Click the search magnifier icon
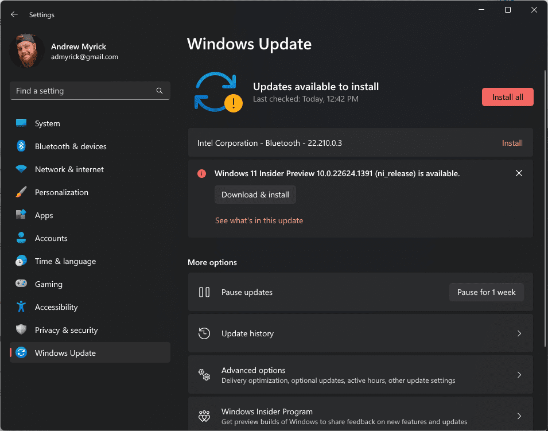Image resolution: width=548 pixels, height=431 pixels. (x=160, y=91)
